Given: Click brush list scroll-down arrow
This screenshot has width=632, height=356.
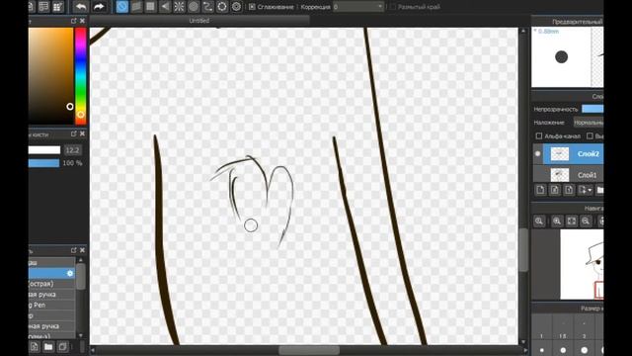Looking at the screenshot, I should 81,335.
